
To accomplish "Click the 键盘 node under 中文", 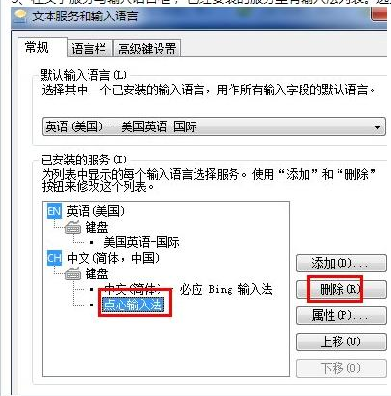I will click(x=96, y=274).
